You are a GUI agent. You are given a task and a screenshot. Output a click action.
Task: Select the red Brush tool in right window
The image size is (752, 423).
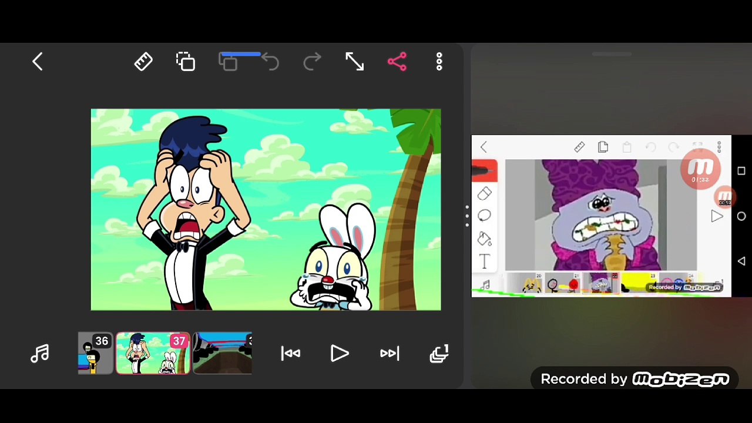pos(484,170)
